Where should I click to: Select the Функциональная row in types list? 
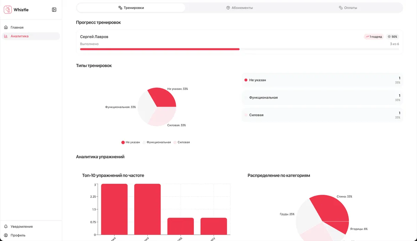pyautogui.click(x=322, y=98)
